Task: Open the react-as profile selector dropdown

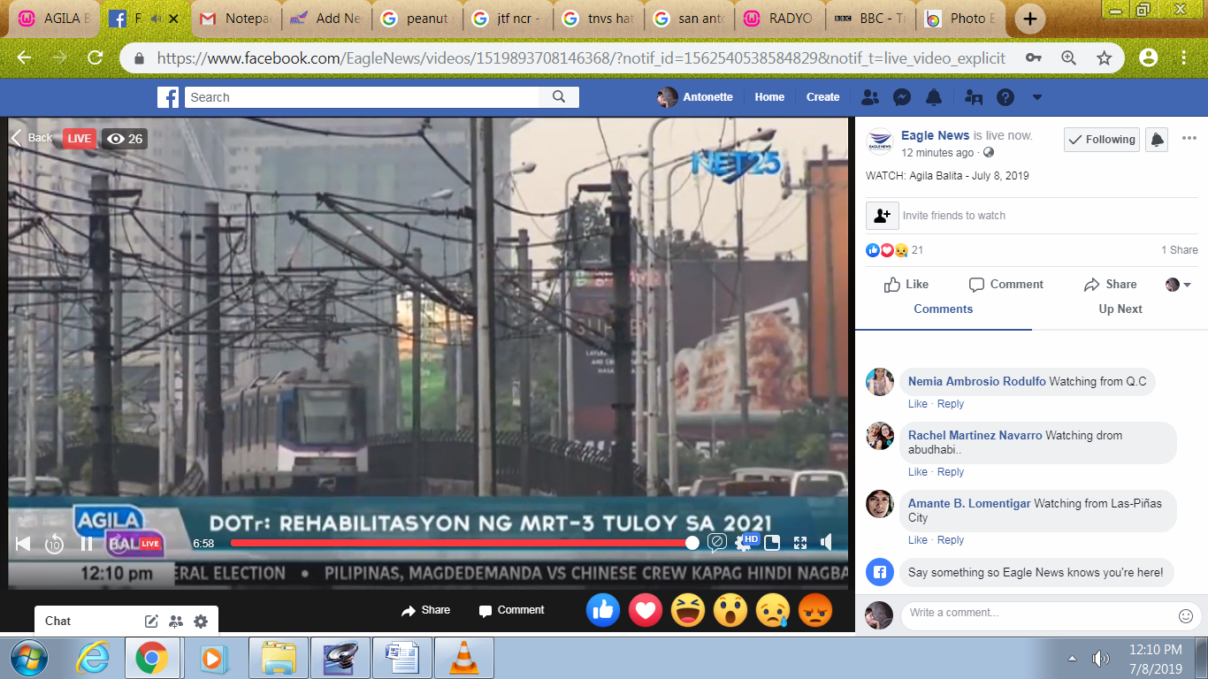Action: pyautogui.click(x=1178, y=285)
